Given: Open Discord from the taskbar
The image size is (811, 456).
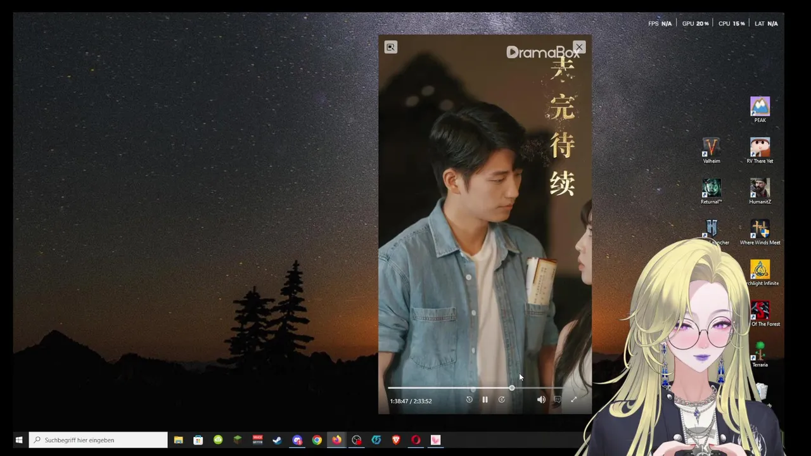Looking at the screenshot, I should 297,440.
